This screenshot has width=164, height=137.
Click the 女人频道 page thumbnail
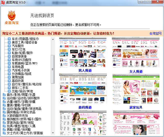(x=136, y=52)
